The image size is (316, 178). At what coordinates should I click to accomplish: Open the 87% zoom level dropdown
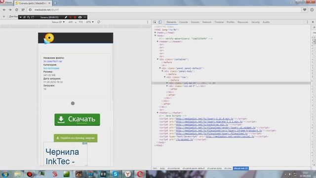(x=90, y=22)
